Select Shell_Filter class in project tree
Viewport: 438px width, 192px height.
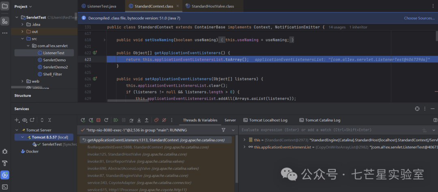52,74
